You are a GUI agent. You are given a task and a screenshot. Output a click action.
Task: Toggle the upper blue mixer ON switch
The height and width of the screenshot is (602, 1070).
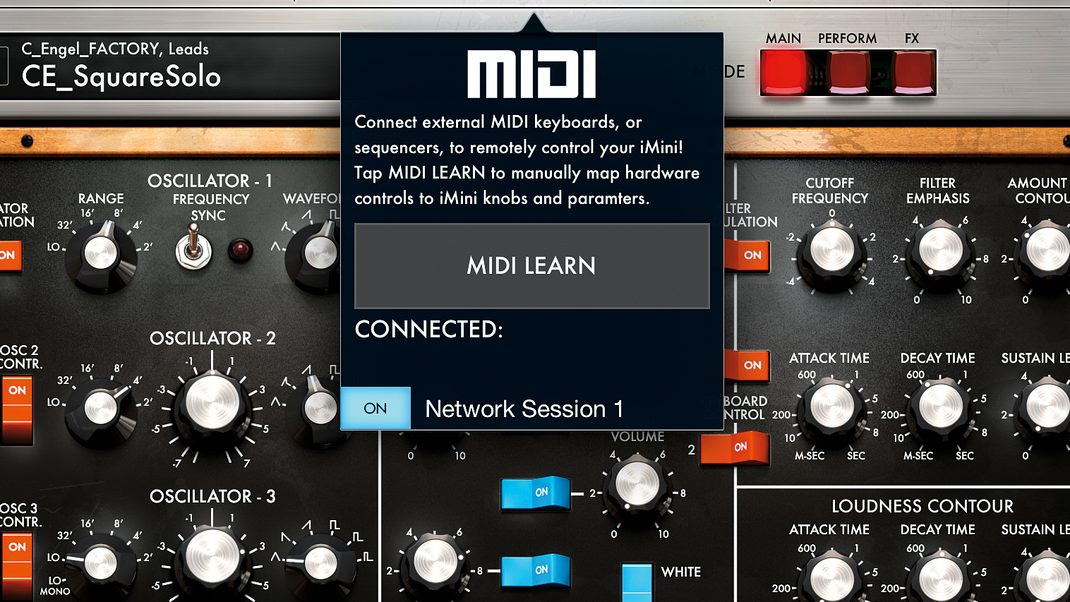536,493
